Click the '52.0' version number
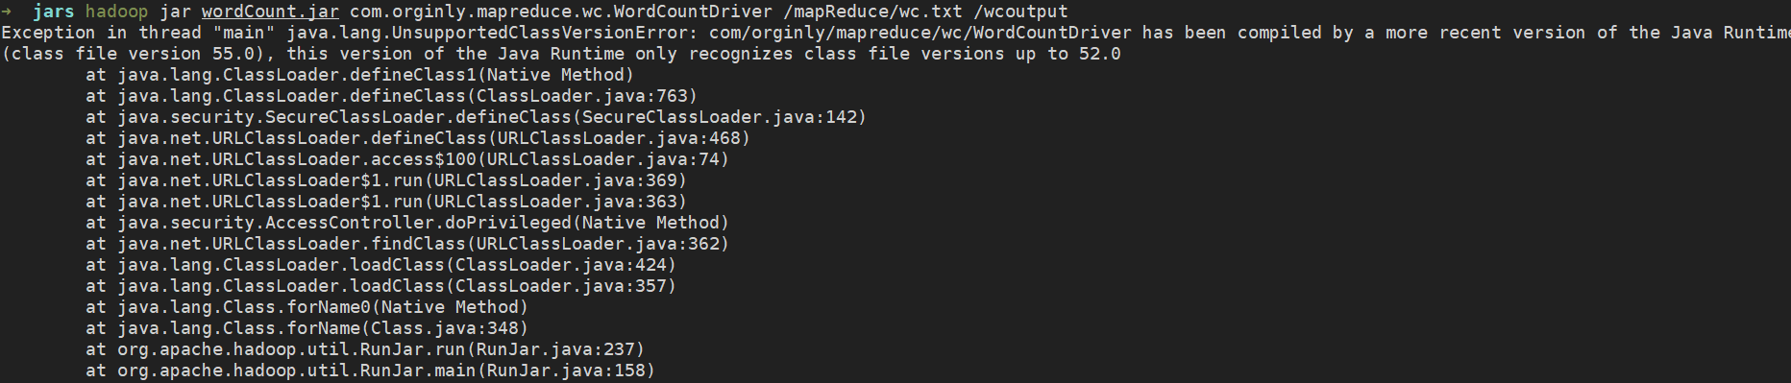The height and width of the screenshot is (383, 1791). click(1100, 54)
